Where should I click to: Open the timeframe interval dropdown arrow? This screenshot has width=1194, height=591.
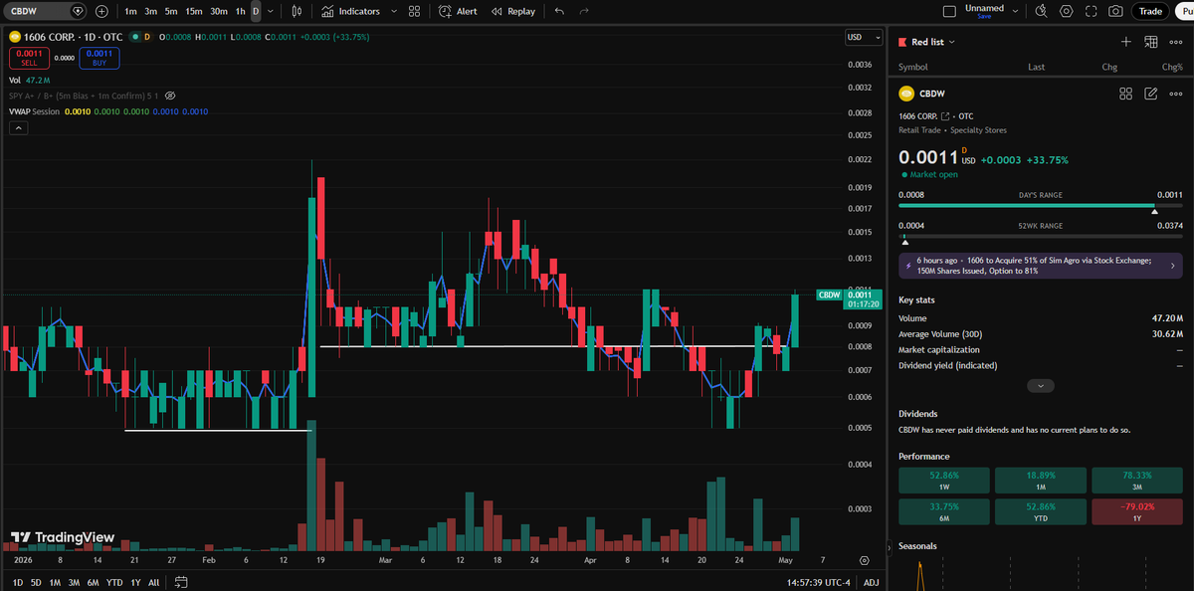point(272,11)
